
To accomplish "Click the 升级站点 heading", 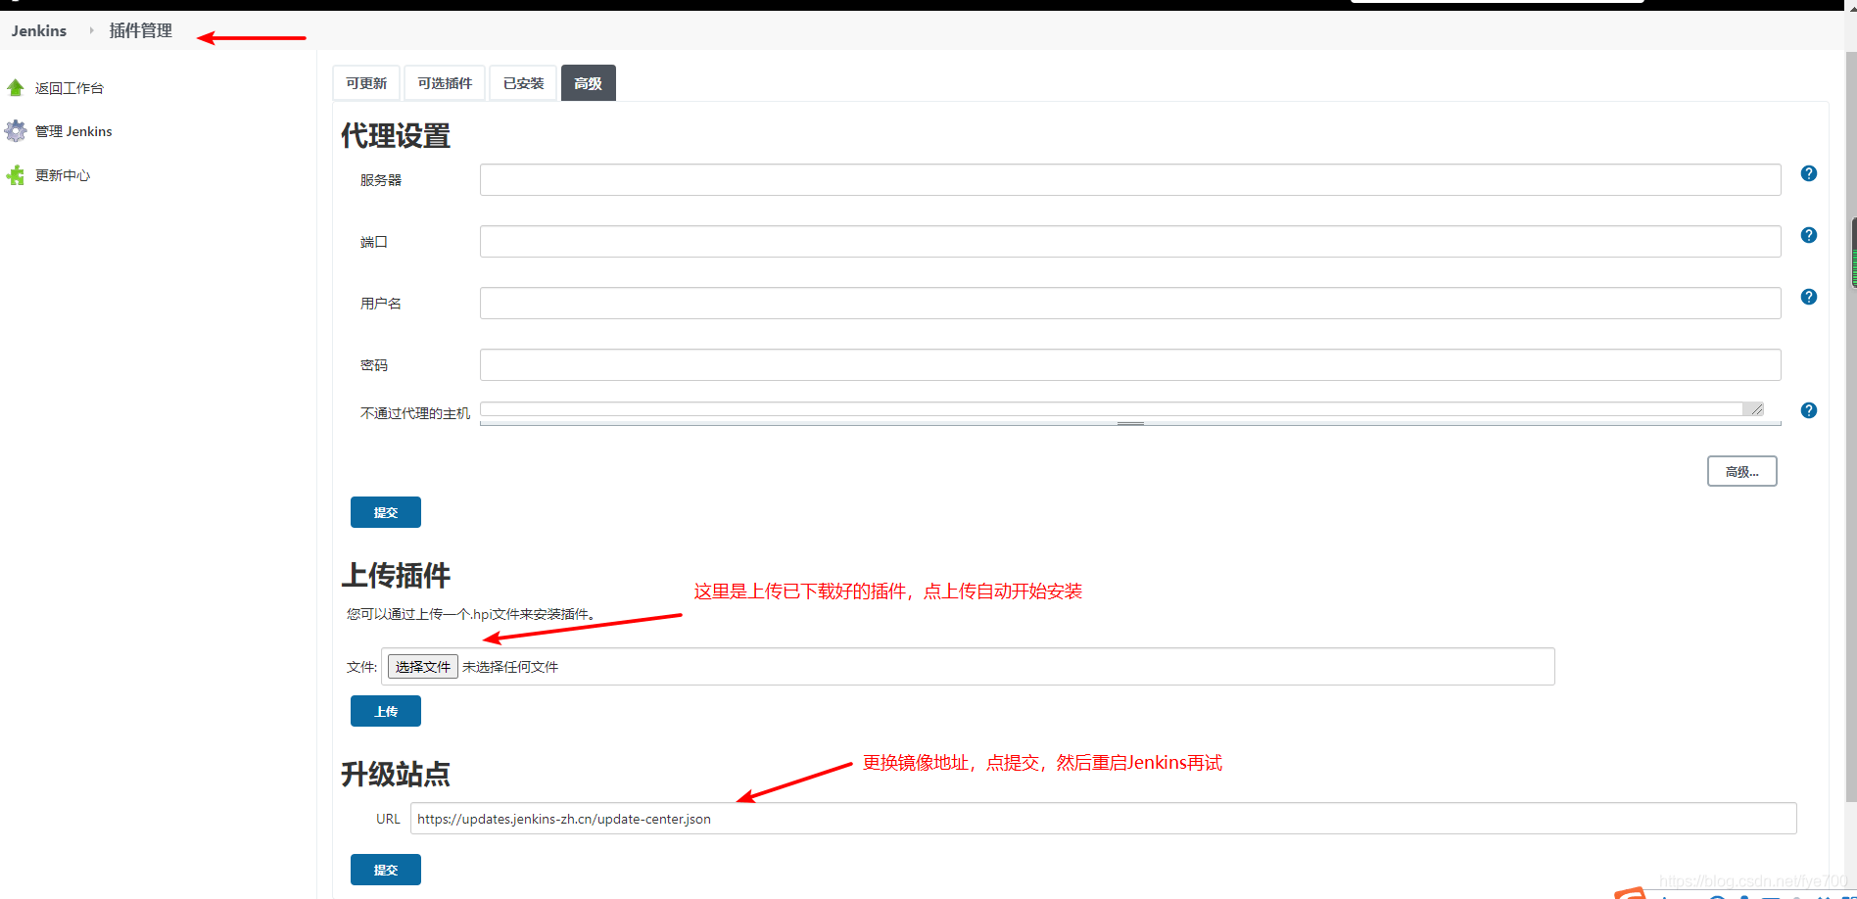I will click(396, 774).
